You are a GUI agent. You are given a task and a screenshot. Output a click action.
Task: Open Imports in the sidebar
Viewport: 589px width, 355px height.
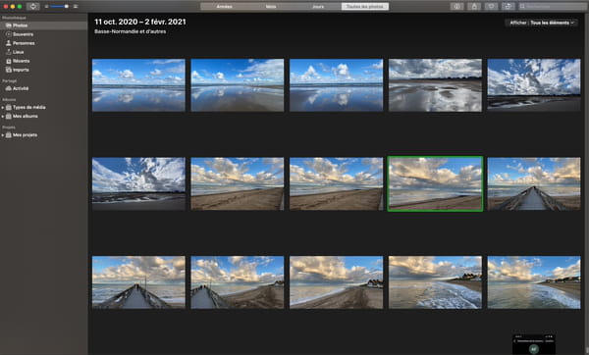point(43,70)
